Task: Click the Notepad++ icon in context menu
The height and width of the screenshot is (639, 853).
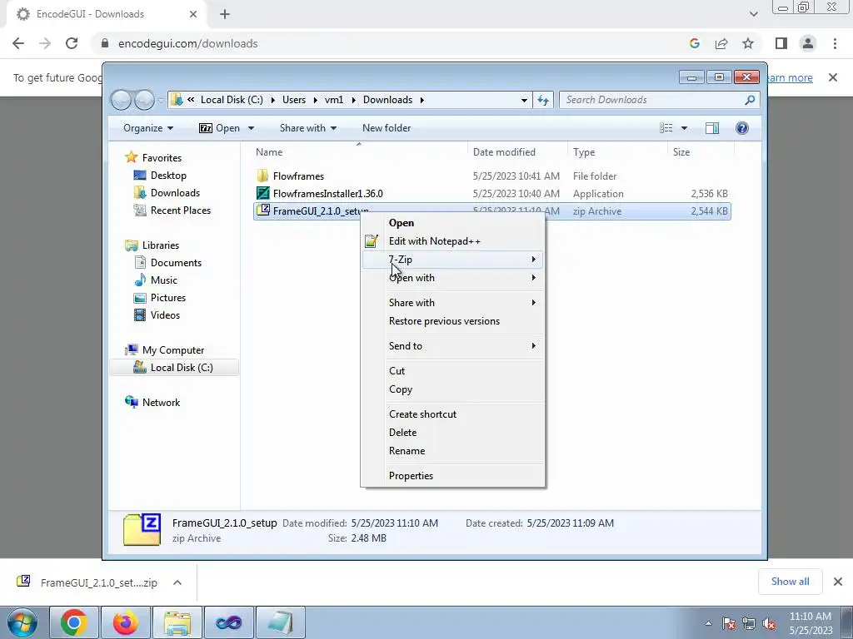Action: click(x=372, y=241)
